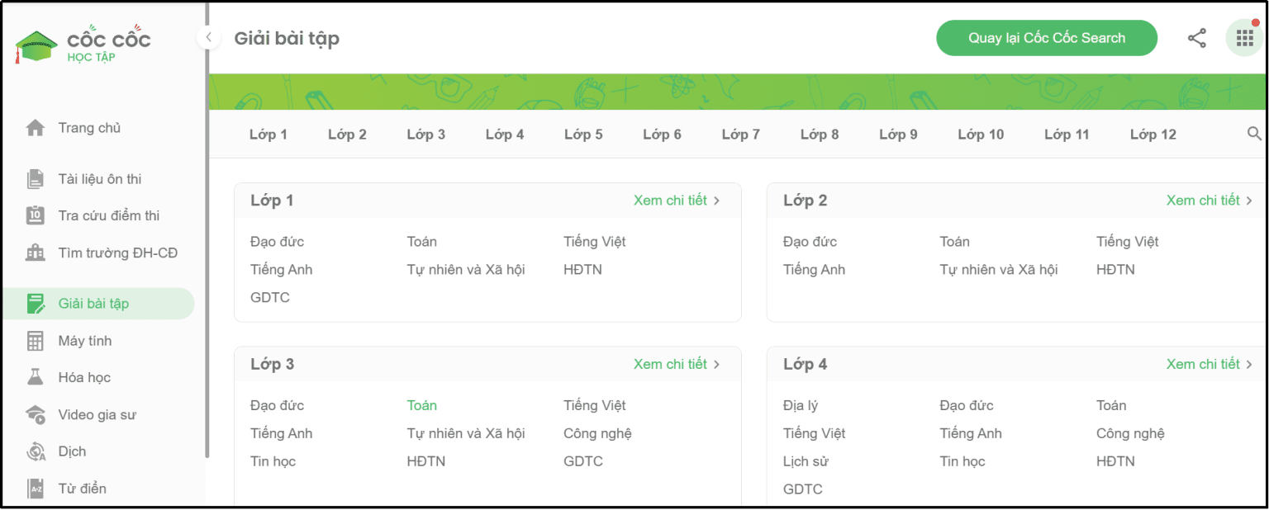Click the Quay lại Cốc Cốc Search button
The height and width of the screenshot is (510, 1269).
point(1046,37)
